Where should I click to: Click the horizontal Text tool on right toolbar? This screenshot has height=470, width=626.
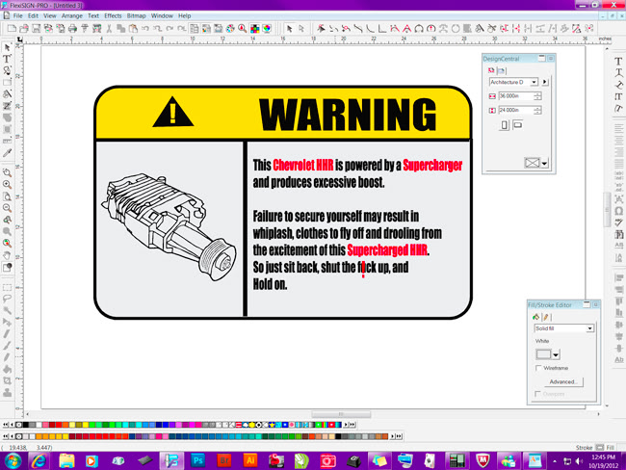point(618,61)
